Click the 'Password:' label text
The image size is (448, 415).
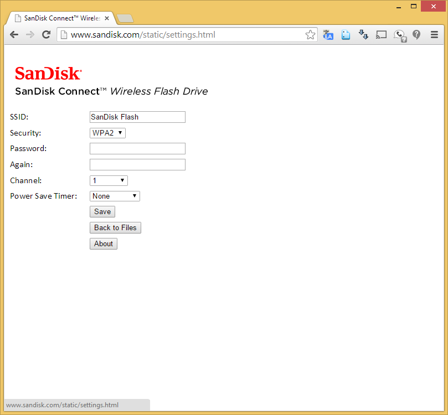[x=28, y=148]
